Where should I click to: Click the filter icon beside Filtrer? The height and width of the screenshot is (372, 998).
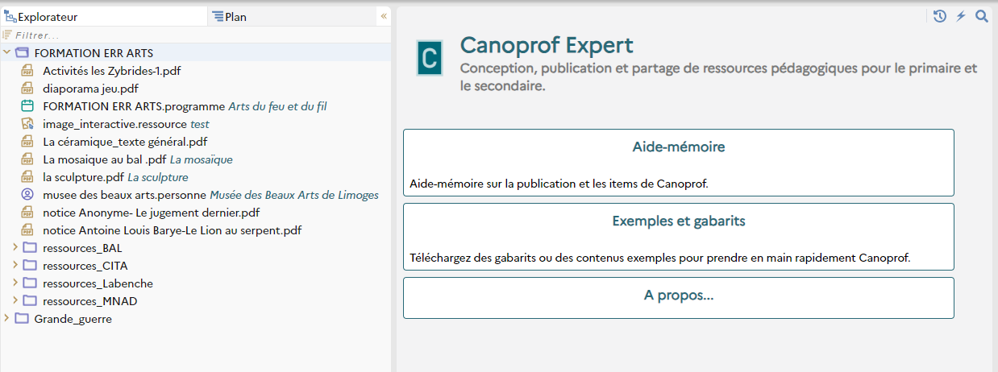[7, 35]
